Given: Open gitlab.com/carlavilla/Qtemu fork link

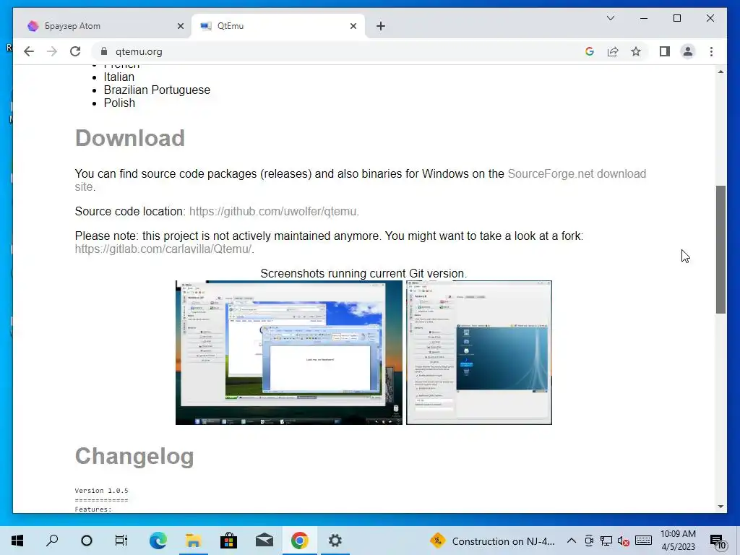Looking at the screenshot, I should coord(163,249).
